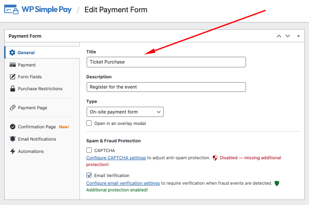Click the WP Simple Pay logo icon
The image size is (309, 205).
pyautogui.click(x=11, y=10)
